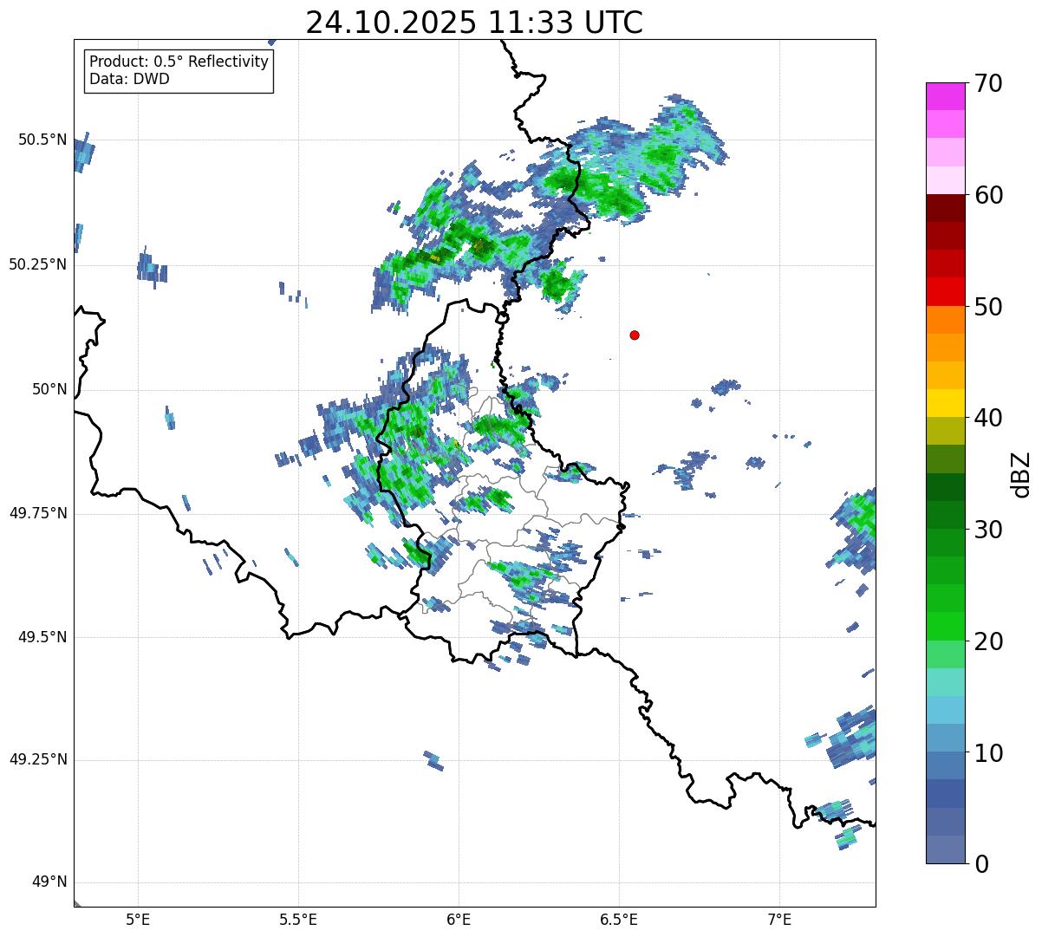The image size is (1042, 937).
Task: Click the 5.5°E longitude label
Action: (x=298, y=919)
